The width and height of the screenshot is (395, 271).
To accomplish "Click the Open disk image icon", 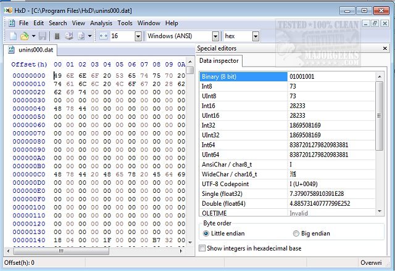I will coord(81,36).
